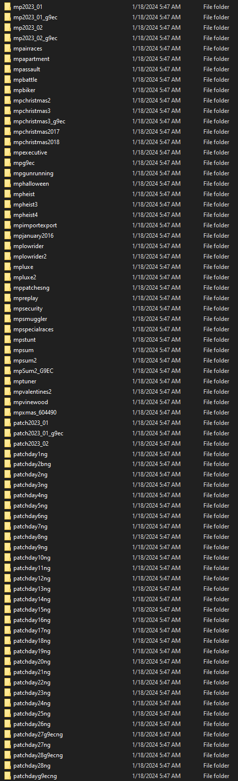Select the mpgunrunning folder name

point(33,173)
